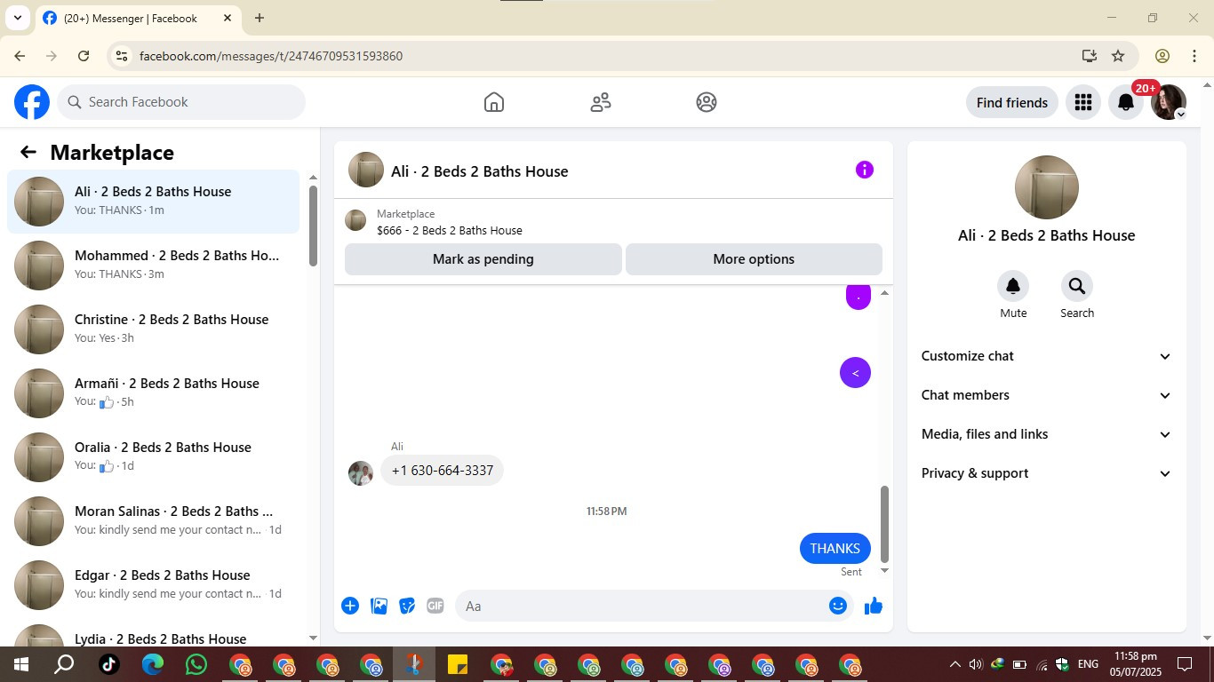Open the Armañi conversation
The width and height of the screenshot is (1214, 682).
pyautogui.click(x=154, y=393)
